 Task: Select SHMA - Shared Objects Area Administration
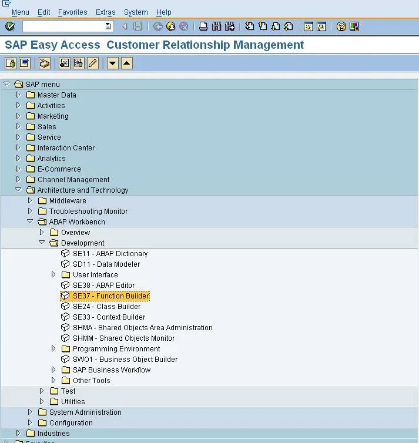coord(142,328)
